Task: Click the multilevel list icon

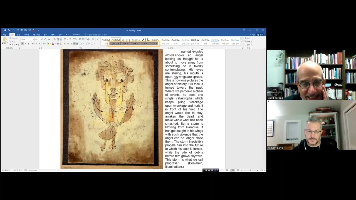Action: pos(74,39)
